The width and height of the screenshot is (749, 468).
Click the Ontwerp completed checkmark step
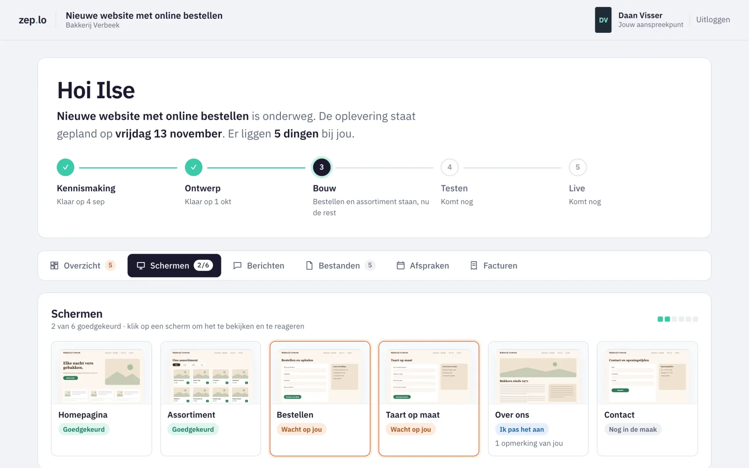point(193,167)
